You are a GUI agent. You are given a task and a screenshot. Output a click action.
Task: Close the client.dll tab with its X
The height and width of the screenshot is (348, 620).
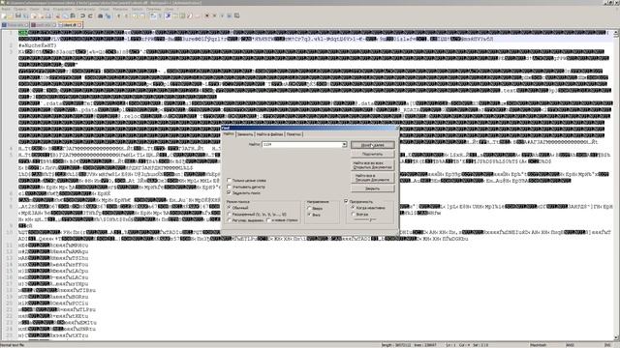[79, 25]
